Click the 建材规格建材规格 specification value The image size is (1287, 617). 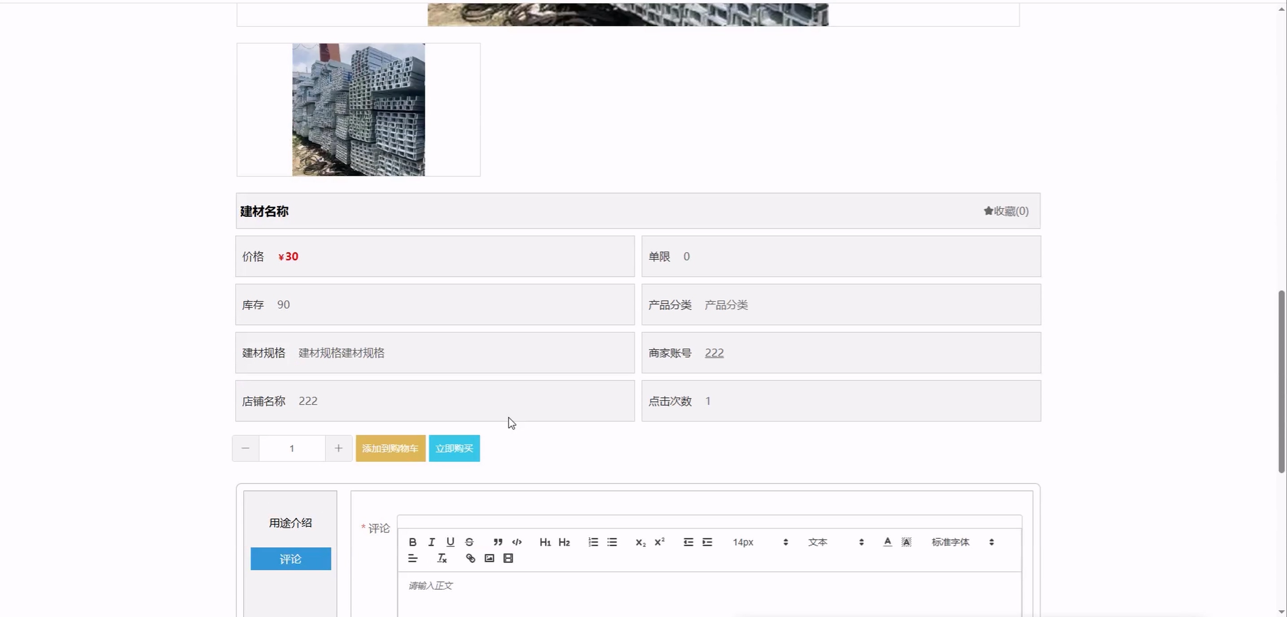[x=341, y=353]
